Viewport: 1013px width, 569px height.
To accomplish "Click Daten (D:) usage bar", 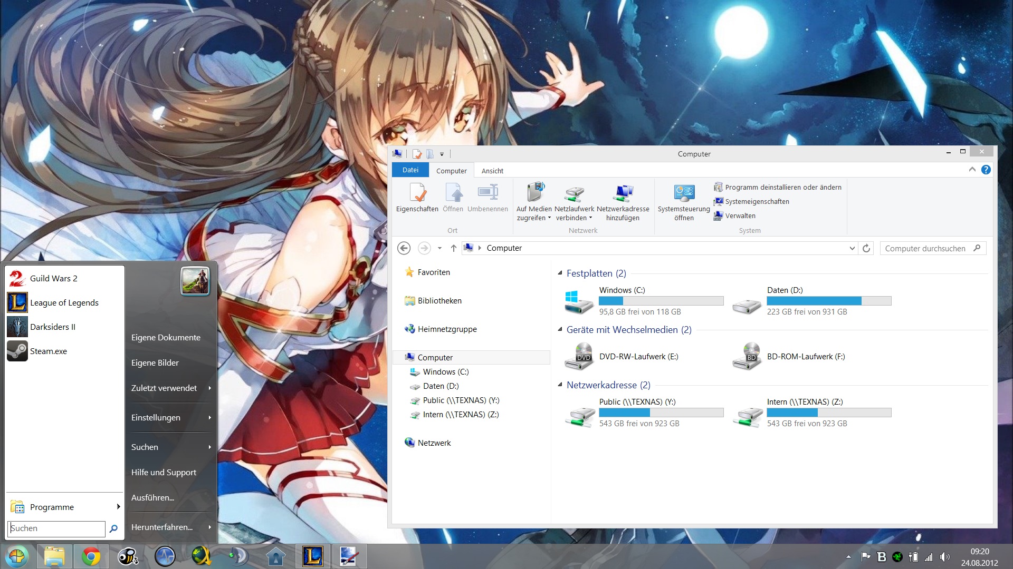I will click(x=829, y=301).
